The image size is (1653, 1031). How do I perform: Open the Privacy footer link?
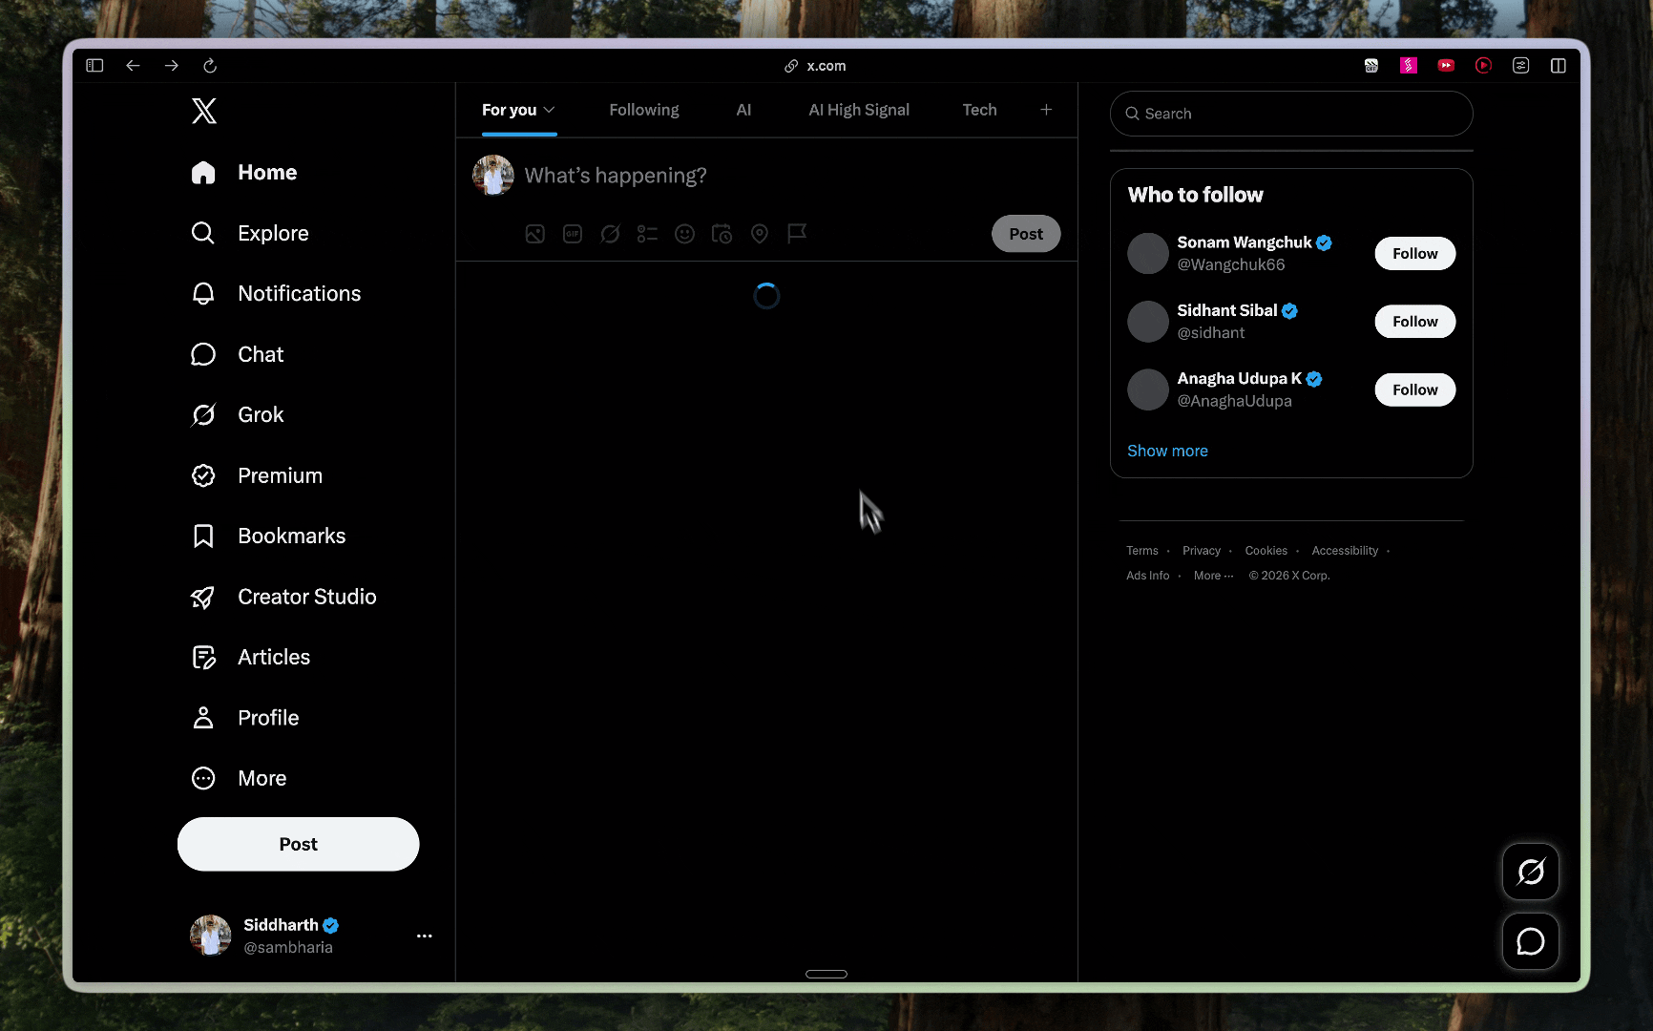pos(1202,551)
